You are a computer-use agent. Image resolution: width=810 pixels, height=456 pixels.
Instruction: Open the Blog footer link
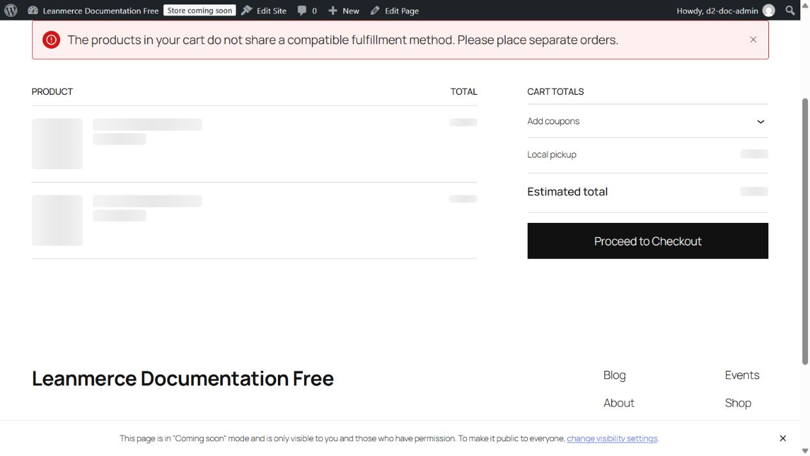click(615, 375)
